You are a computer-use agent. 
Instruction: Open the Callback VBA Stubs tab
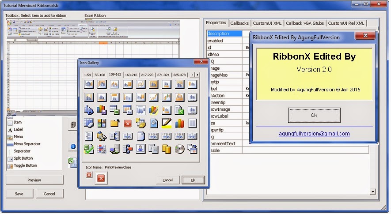tap(305, 23)
